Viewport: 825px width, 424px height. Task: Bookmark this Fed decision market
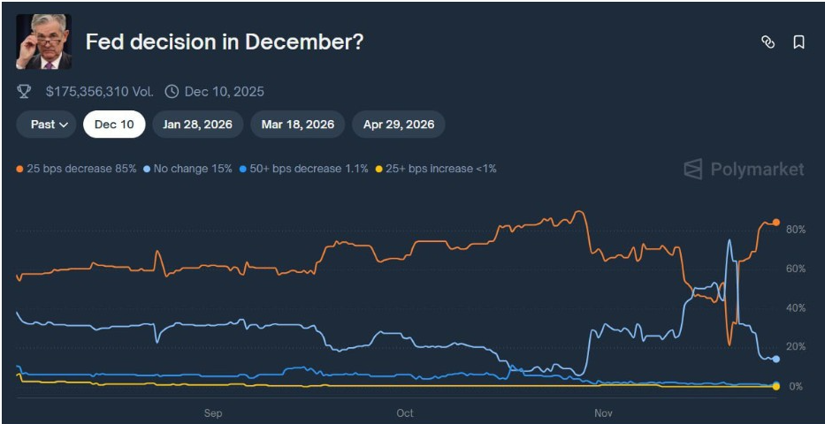click(x=798, y=42)
